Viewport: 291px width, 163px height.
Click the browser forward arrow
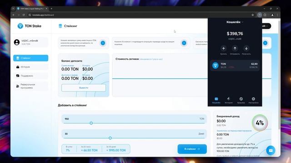[19, 15]
